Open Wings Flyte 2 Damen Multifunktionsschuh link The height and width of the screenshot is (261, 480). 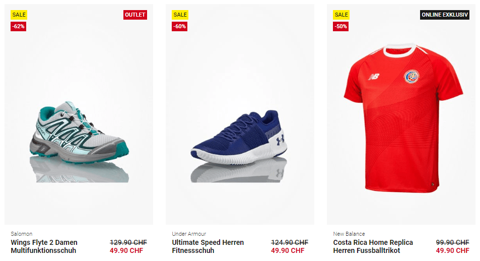point(44,246)
